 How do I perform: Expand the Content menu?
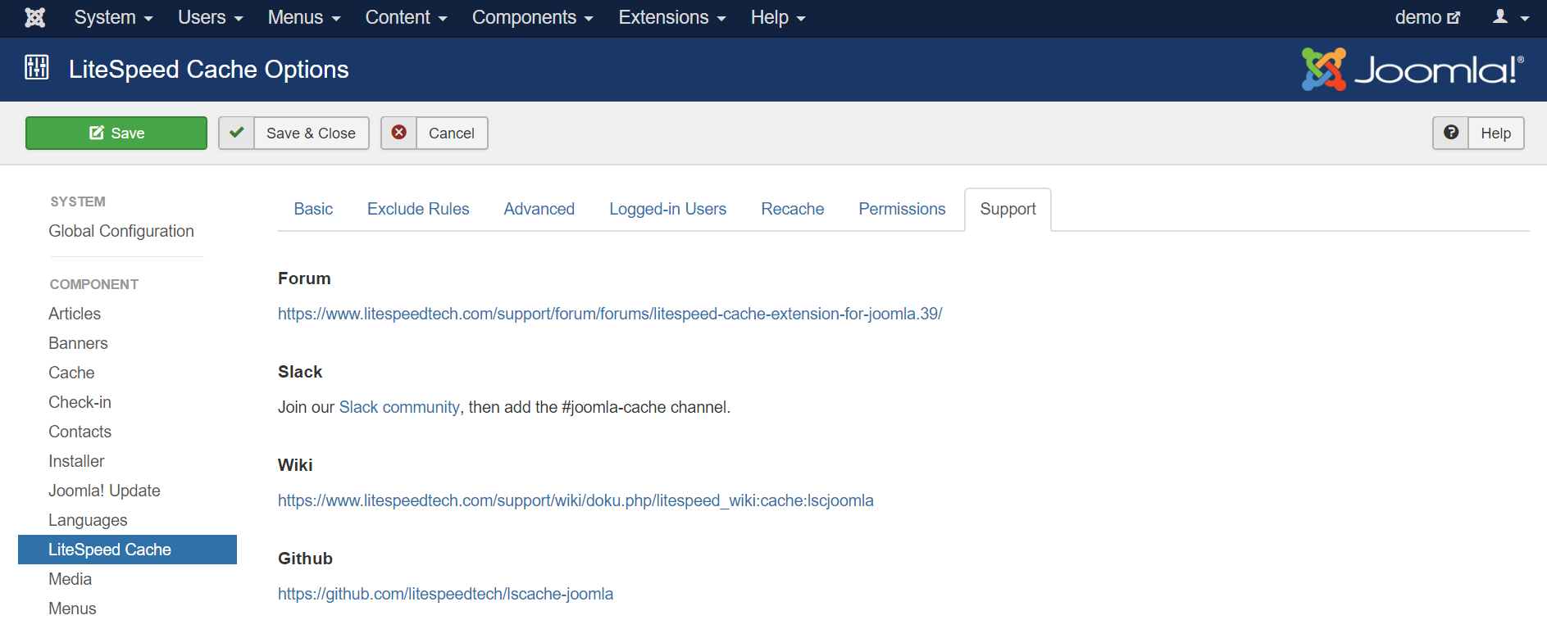406,17
